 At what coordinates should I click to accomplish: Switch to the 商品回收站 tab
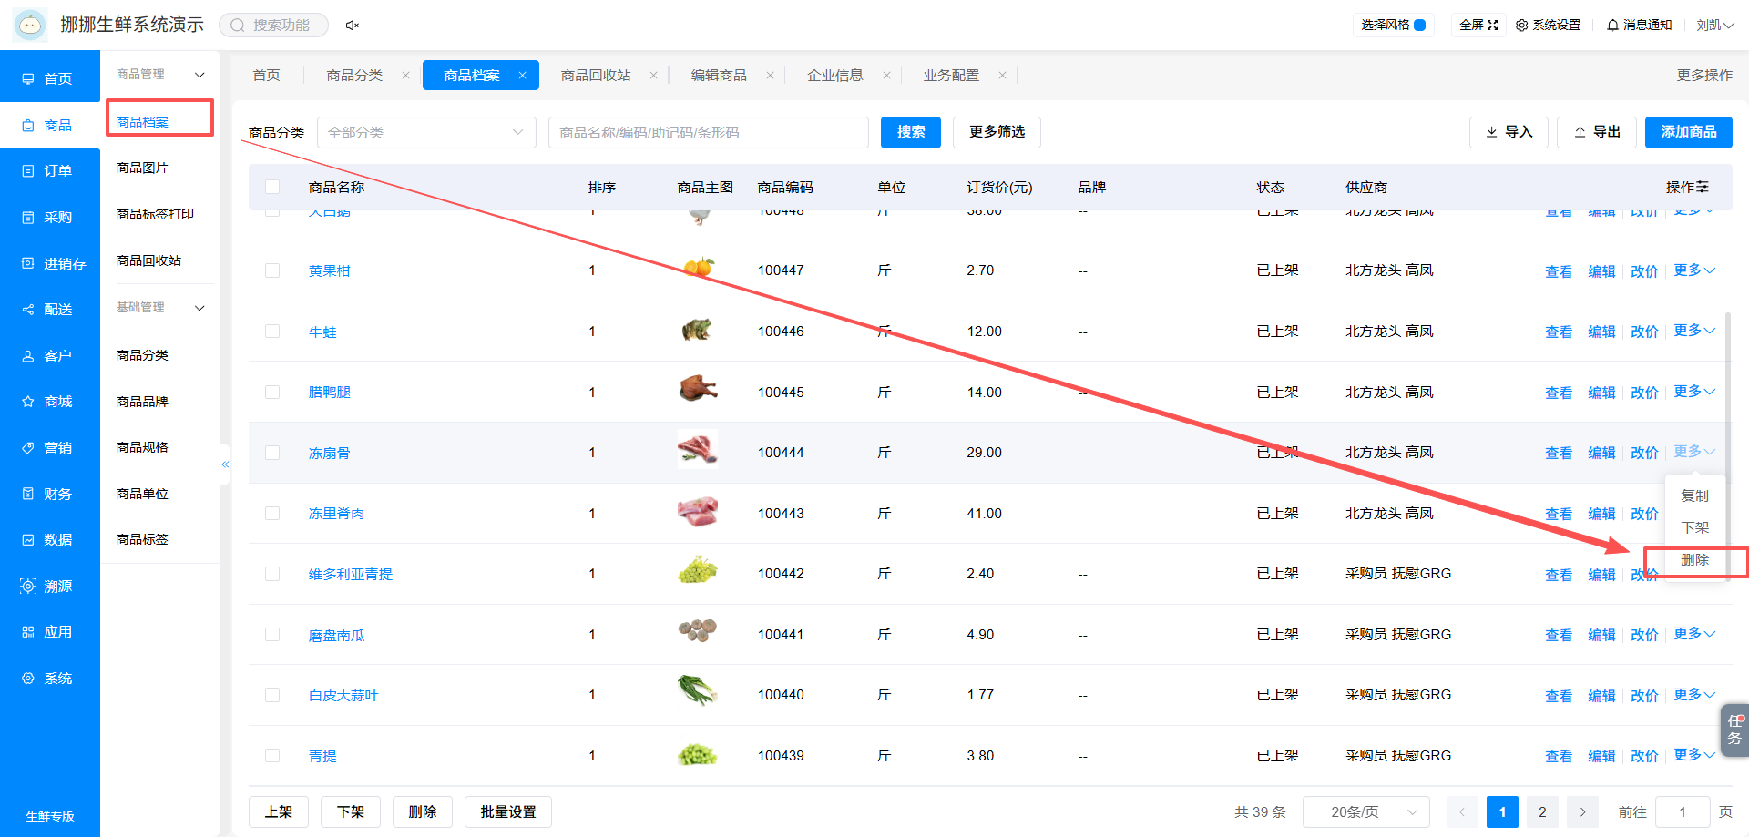click(596, 76)
